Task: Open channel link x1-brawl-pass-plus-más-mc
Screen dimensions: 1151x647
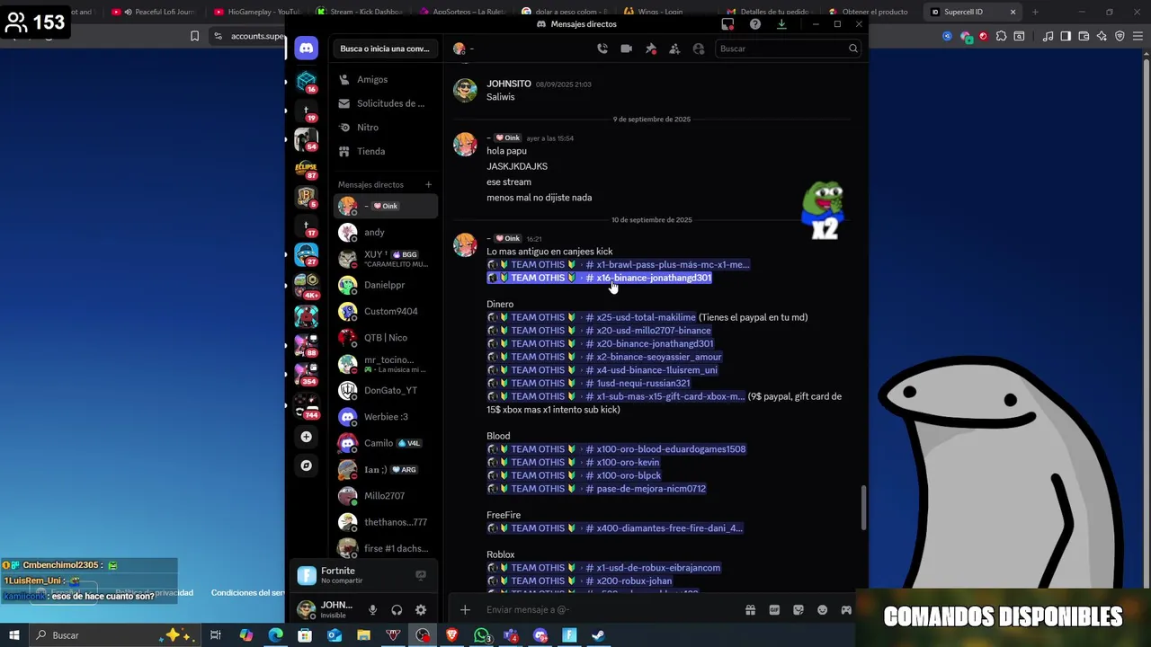Action: pyautogui.click(x=619, y=264)
